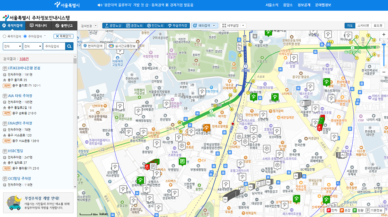The width and height of the screenshot is (388, 217).
Task: Select the 주차장검색 radio button
Action: coord(25,36)
